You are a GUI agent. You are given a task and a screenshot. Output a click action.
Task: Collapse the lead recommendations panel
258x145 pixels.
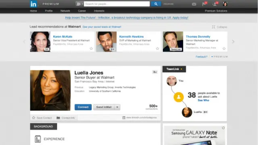pyautogui.click(x=219, y=27)
